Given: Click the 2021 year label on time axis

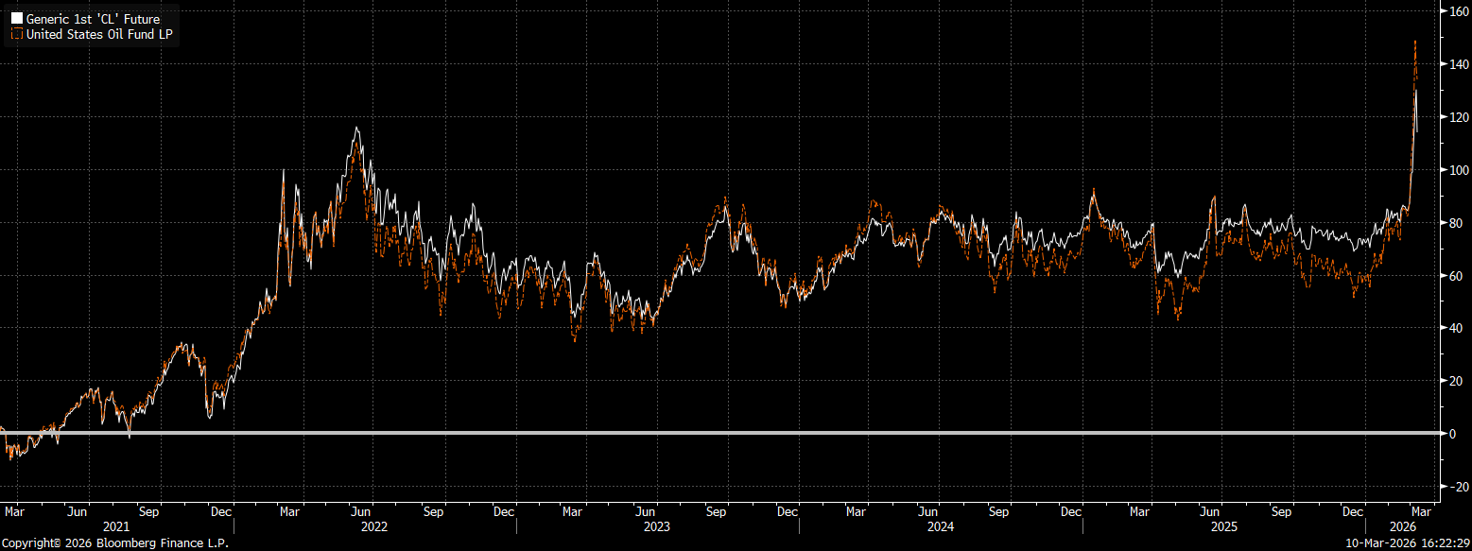Looking at the screenshot, I should tap(115, 525).
